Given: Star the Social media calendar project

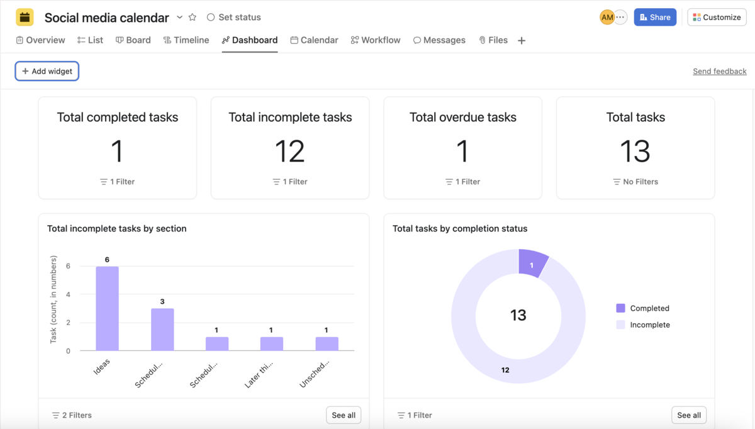Looking at the screenshot, I should coord(193,17).
